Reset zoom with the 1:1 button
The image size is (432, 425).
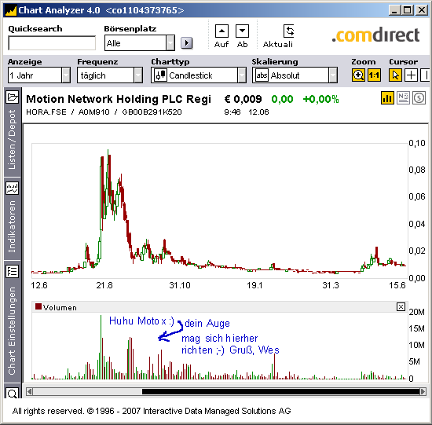pyautogui.click(x=374, y=75)
